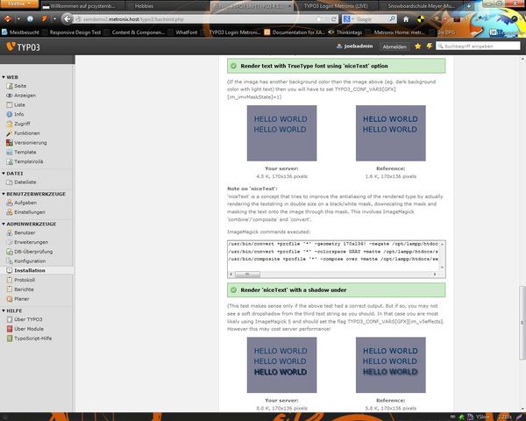Click the page vertical scrollbar thumb
The image size is (526, 421).
coord(522,323)
